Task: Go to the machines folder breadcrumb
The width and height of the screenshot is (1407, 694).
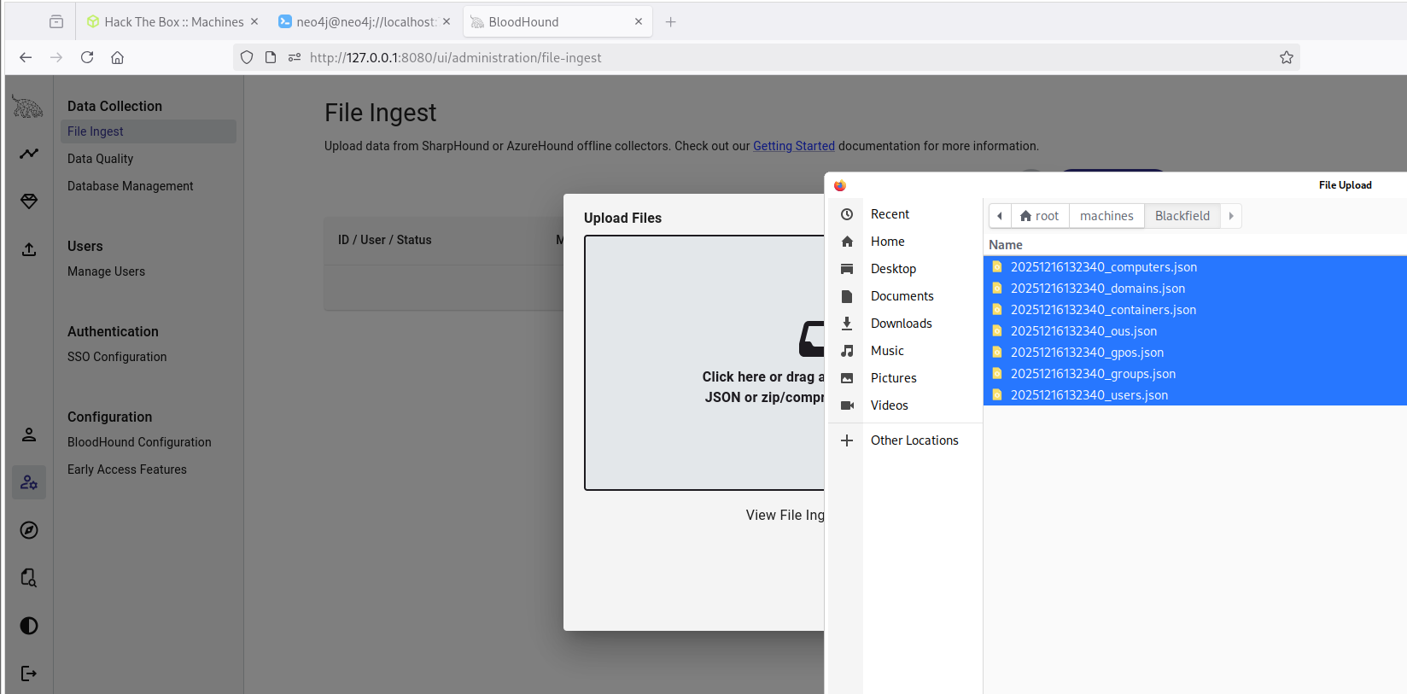Action: tap(1106, 216)
